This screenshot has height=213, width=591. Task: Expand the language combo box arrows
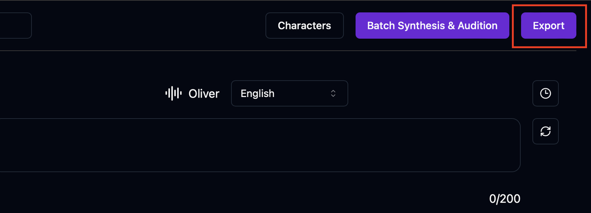pyautogui.click(x=333, y=93)
